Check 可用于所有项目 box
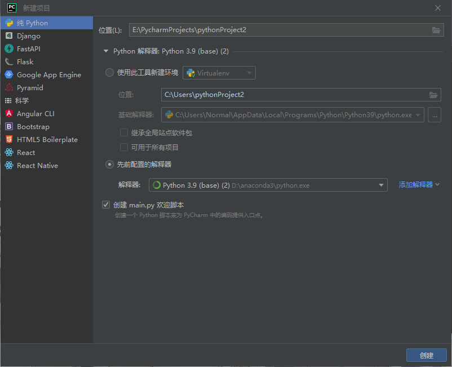This screenshot has width=452, height=367. 124,147
